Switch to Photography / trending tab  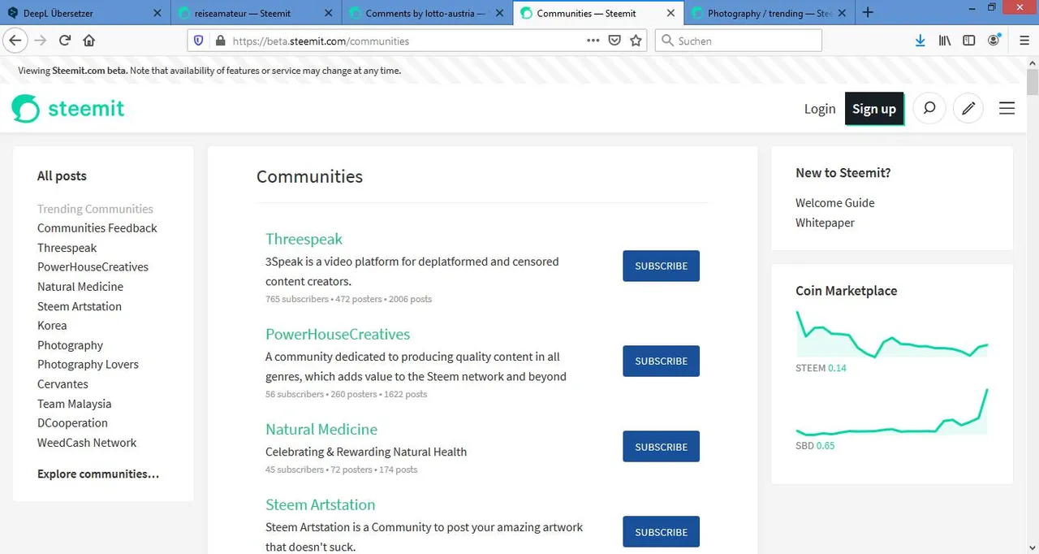(x=767, y=13)
